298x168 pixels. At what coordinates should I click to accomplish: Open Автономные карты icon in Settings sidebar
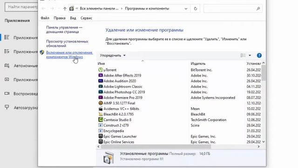click(7, 66)
